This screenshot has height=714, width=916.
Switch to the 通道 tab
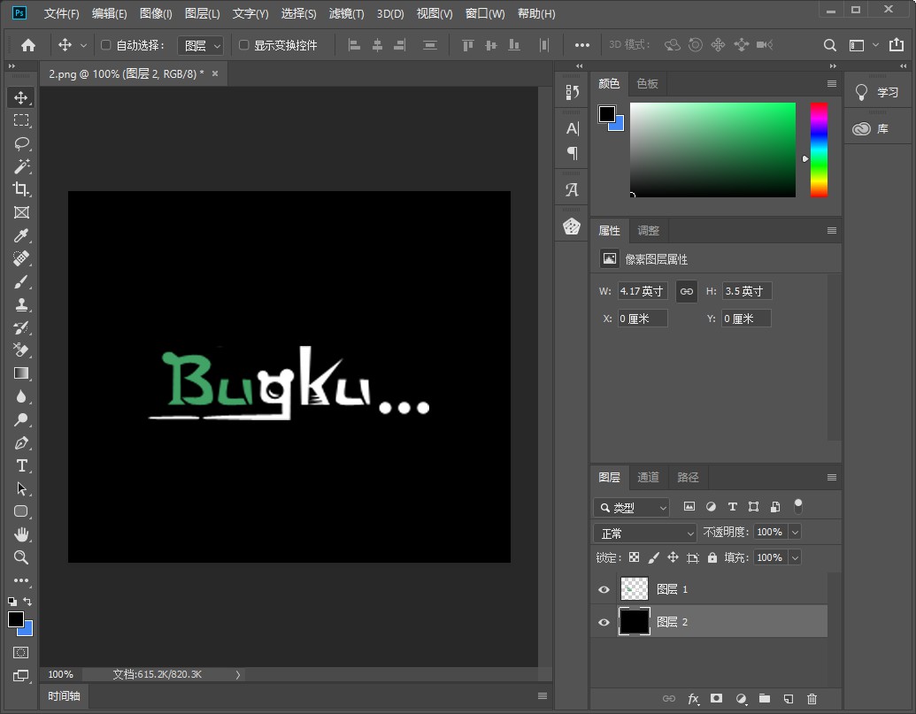pos(648,477)
